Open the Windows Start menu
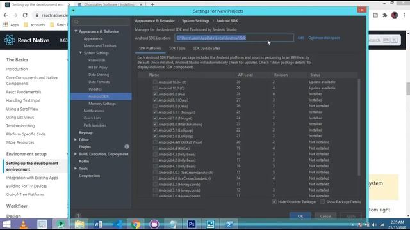410x230 pixels. point(6,224)
